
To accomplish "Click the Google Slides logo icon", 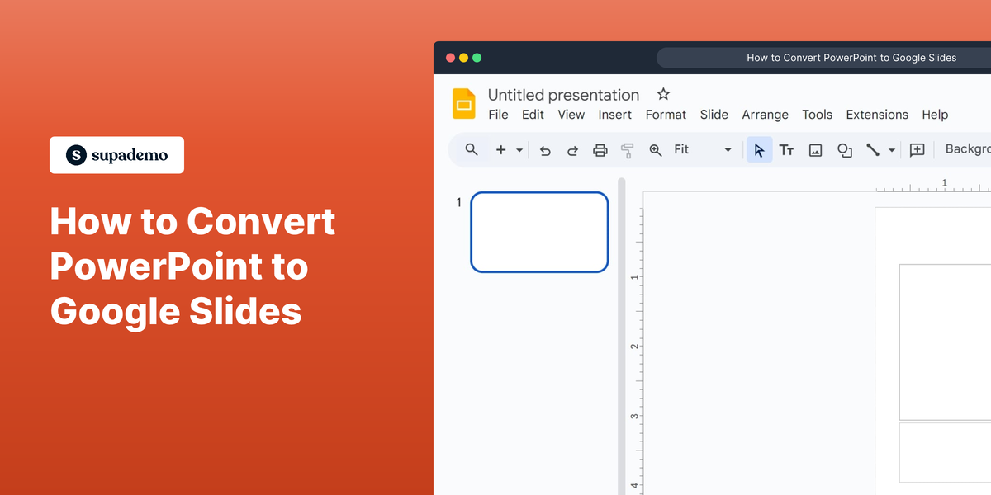I will [x=464, y=104].
